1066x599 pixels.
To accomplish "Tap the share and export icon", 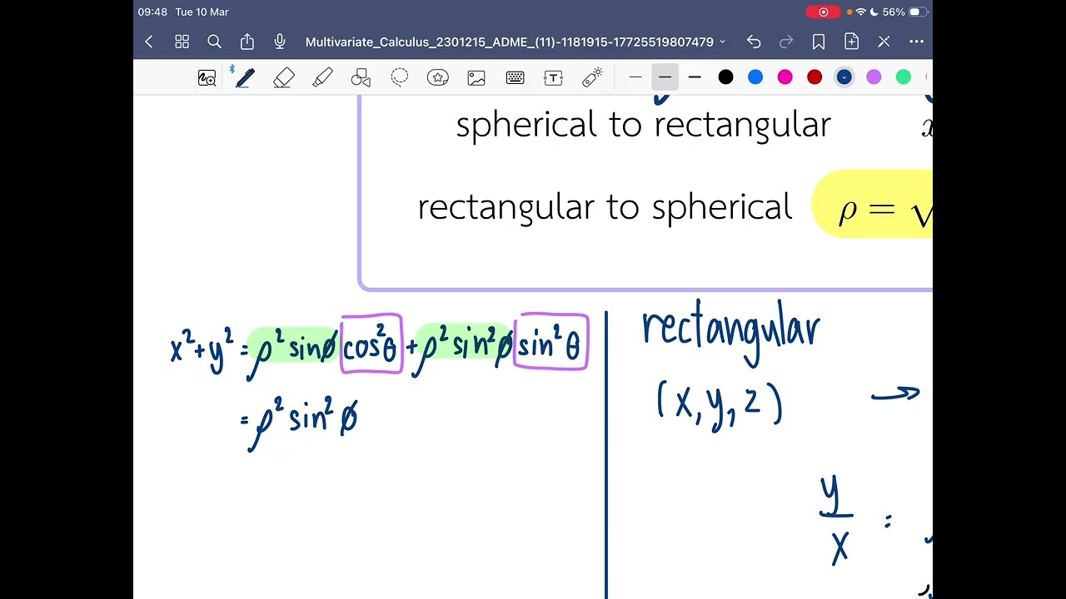I will tap(247, 42).
